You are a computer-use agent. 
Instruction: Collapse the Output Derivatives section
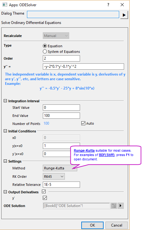(x=5, y=192)
